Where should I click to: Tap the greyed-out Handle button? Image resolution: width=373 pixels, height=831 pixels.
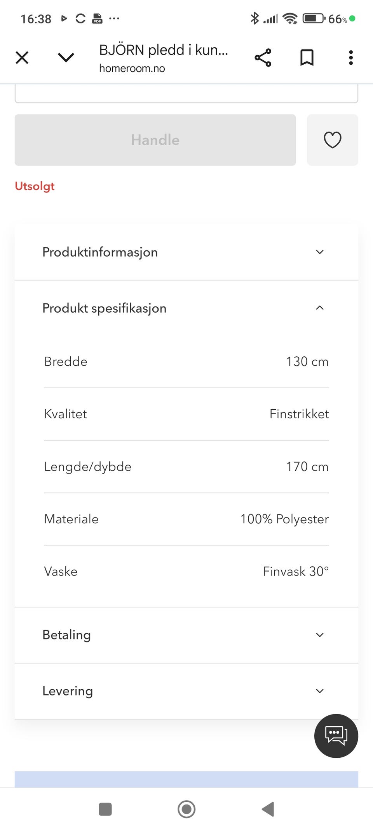155,140
